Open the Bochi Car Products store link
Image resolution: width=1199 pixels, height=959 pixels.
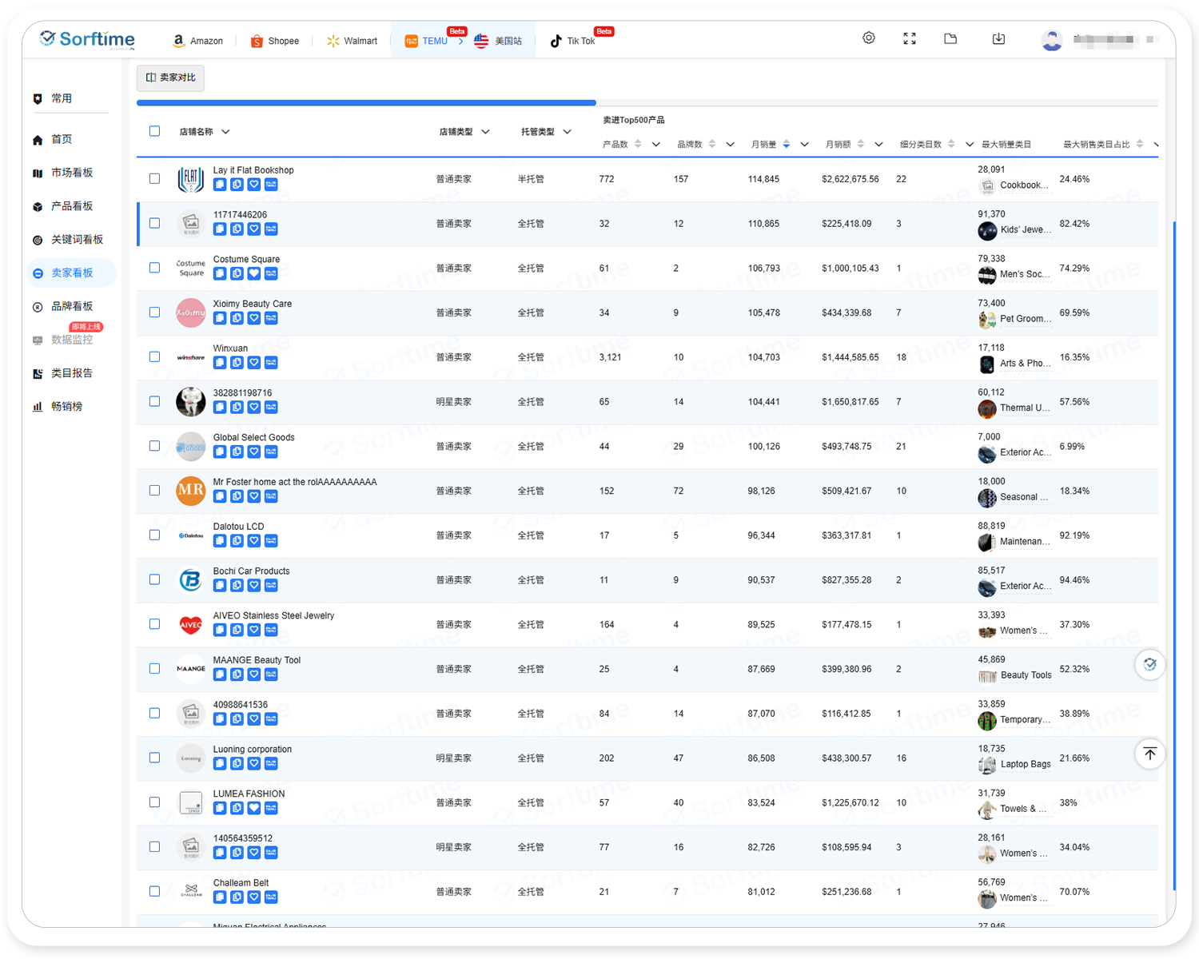[251, 571]
